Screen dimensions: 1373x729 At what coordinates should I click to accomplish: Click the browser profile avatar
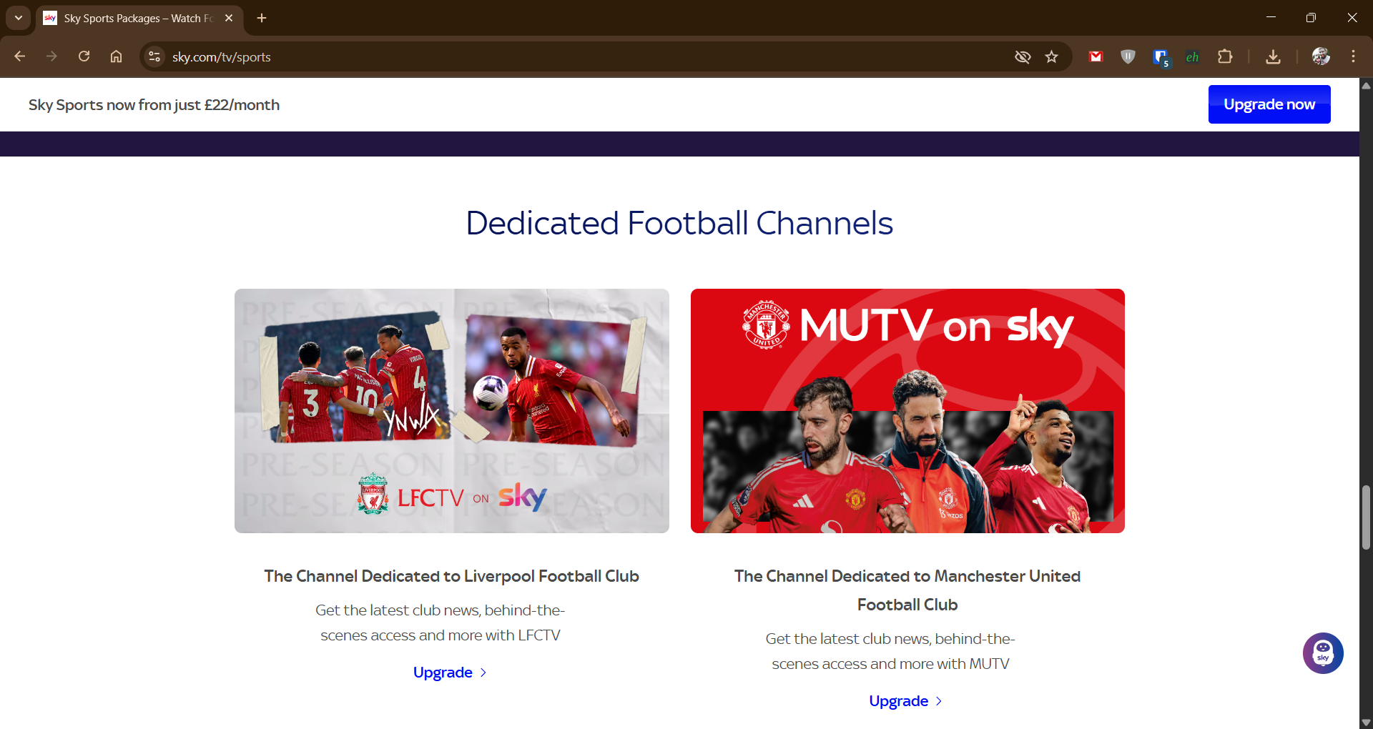click(1322, 56)
